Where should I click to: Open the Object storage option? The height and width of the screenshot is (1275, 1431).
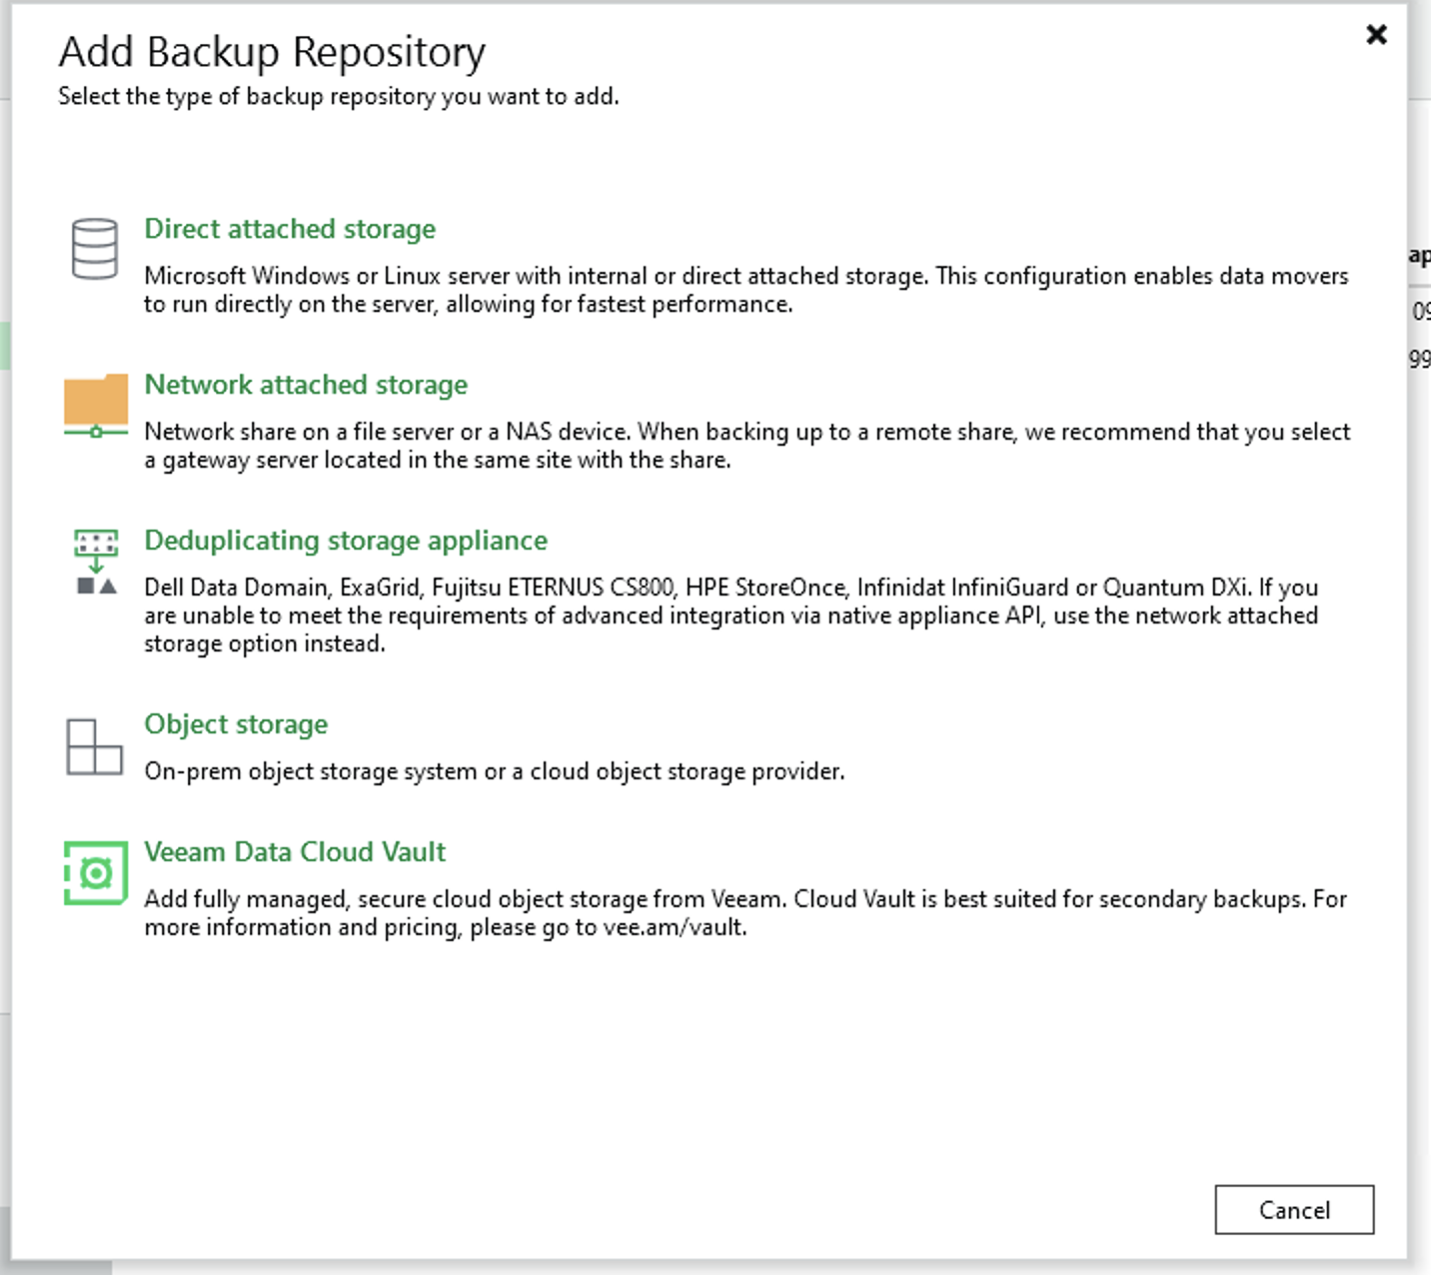click(x=236, y=724)
